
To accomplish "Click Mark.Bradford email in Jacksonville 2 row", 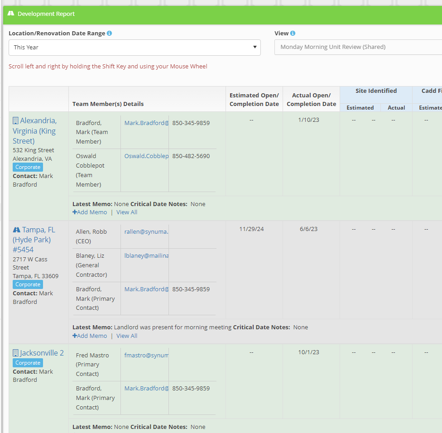I will (x=147, y=389).
